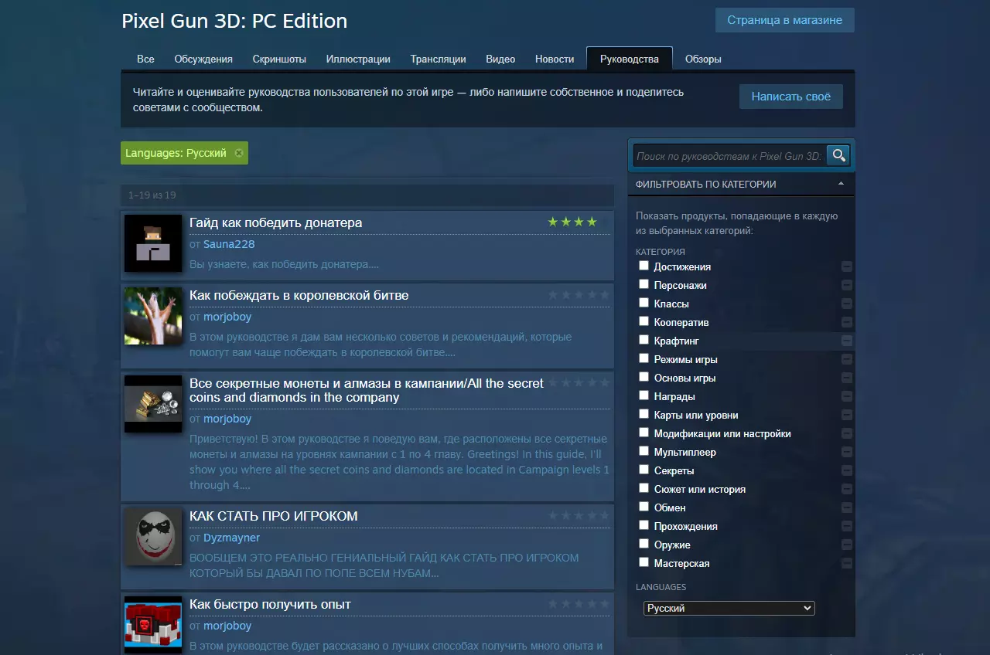Go to the Скриншоты tab
Viewport: 990px width, 655px height.
[279, 59]
